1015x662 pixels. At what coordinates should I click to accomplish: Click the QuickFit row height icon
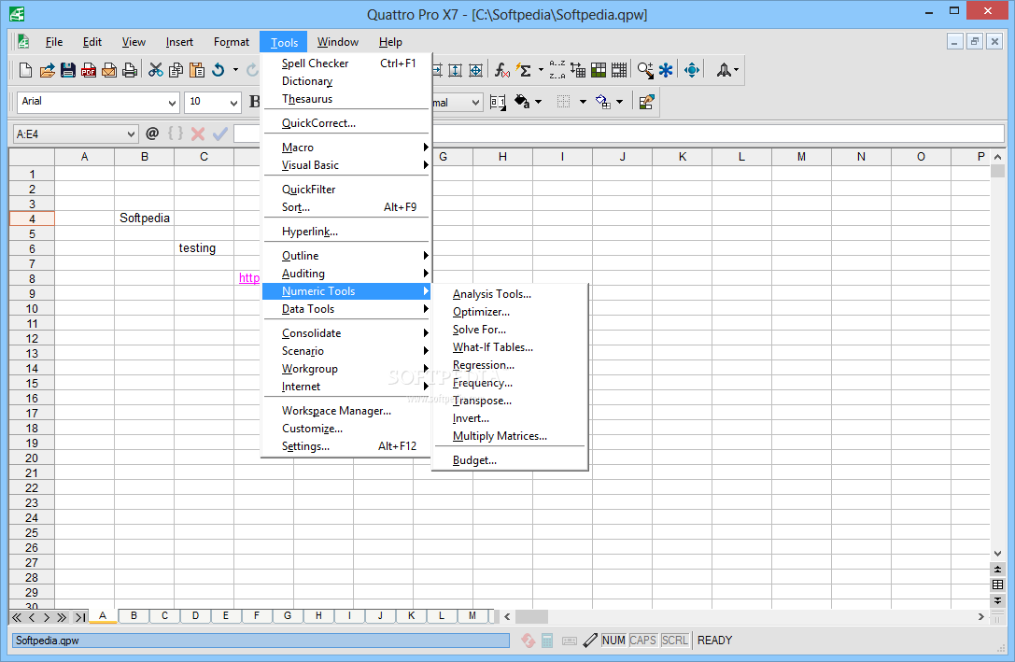(x=455, y=70)
